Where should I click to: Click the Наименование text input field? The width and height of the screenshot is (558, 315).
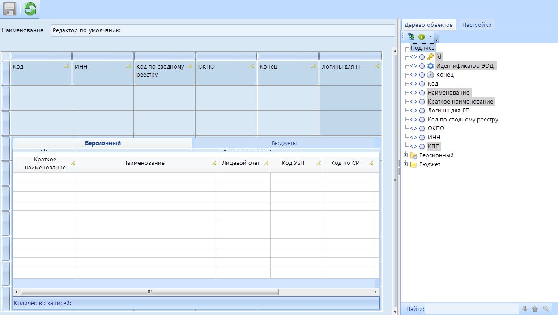tap(222, 30)
